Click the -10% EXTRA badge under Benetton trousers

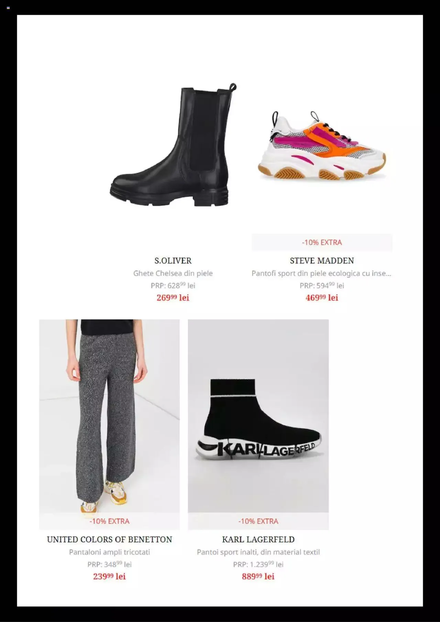click(x=109, y=521)
